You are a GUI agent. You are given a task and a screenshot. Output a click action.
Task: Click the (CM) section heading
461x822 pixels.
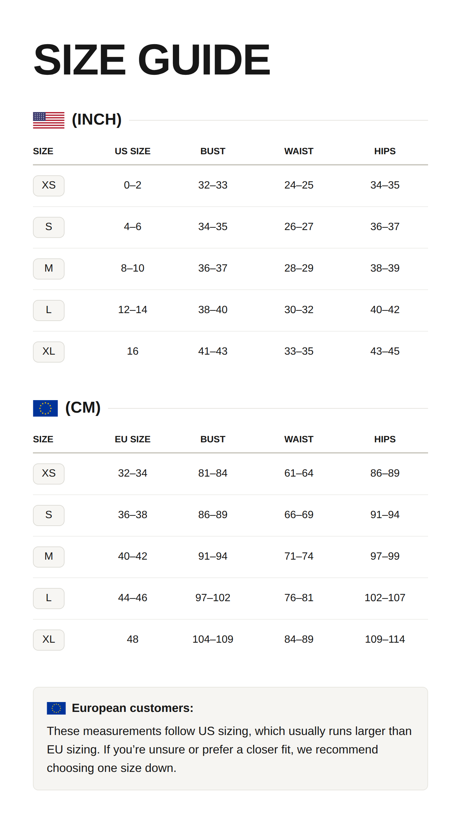[83, 408]
